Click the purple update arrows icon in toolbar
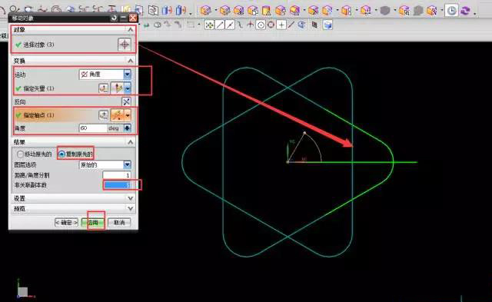 click(x=465, y=11)
